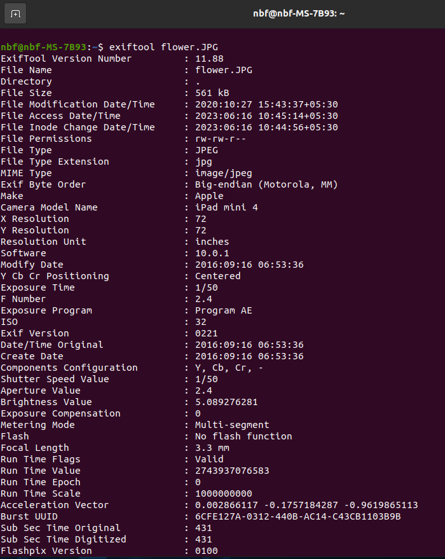Click the File Name value flower.JPG
445x559 pixels.
click(223, 70)
